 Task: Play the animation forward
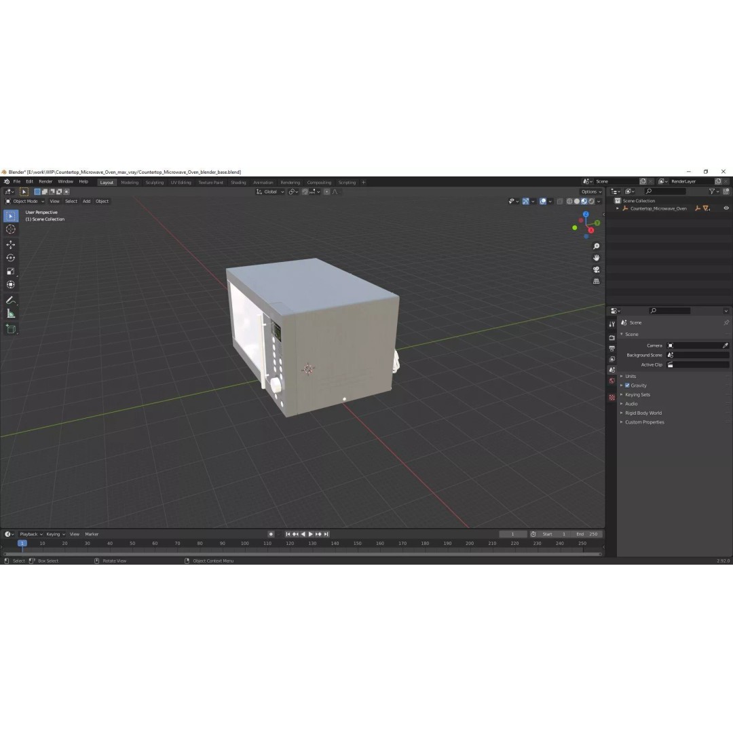(310, 534)
